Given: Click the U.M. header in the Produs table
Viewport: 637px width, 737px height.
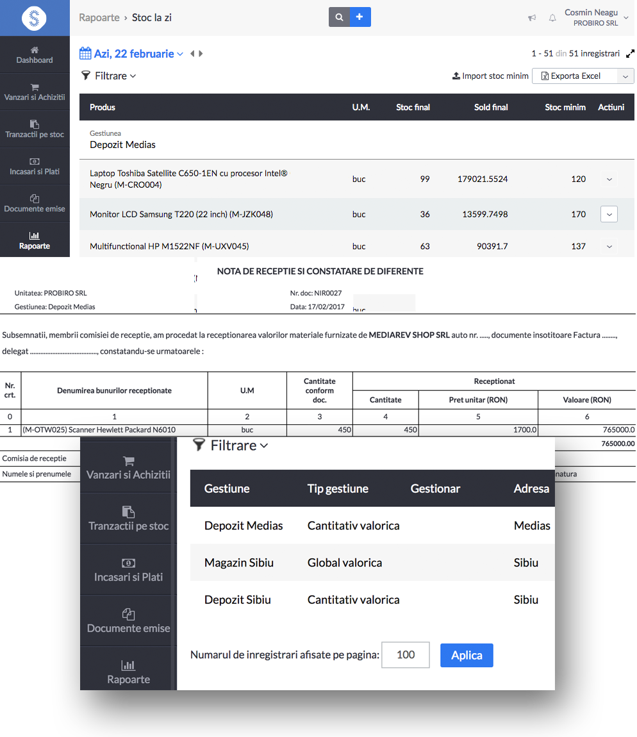Looking at the screenshot, I should coord(361,107).
